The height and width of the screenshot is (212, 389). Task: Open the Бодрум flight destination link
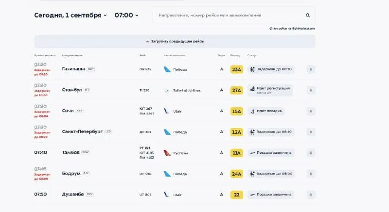(x=71, y=173)
